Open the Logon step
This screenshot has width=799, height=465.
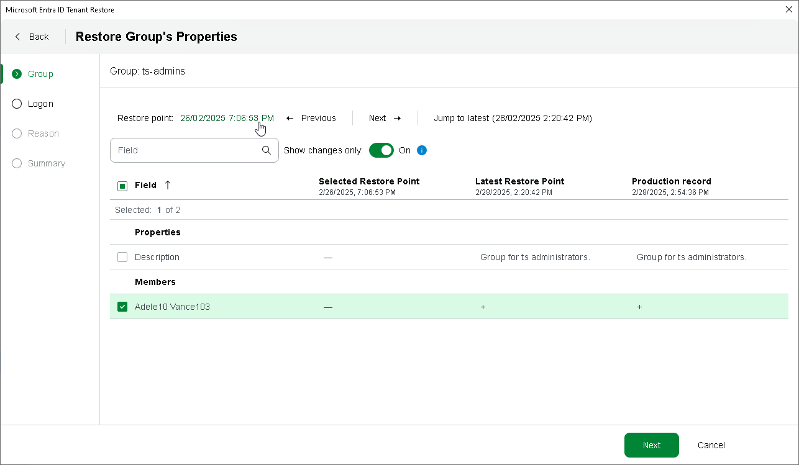40,104
